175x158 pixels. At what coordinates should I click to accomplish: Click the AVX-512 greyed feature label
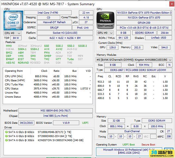(x=72, y=49)
